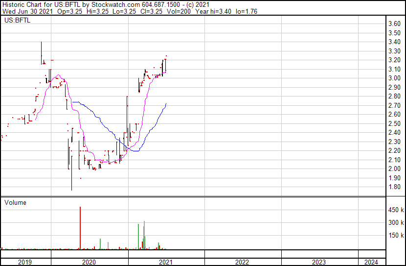Screen dimensions: 406x266
Task: Click the 3.60 price axis label
Action: click(x=395, y=24)
